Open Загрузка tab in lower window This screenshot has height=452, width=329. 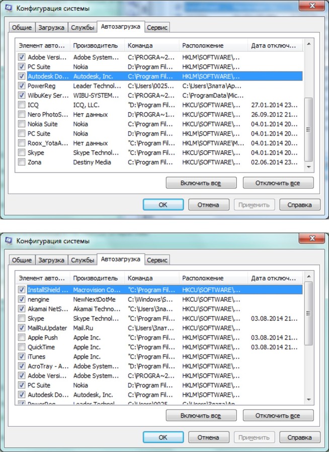tap(51, 260)
